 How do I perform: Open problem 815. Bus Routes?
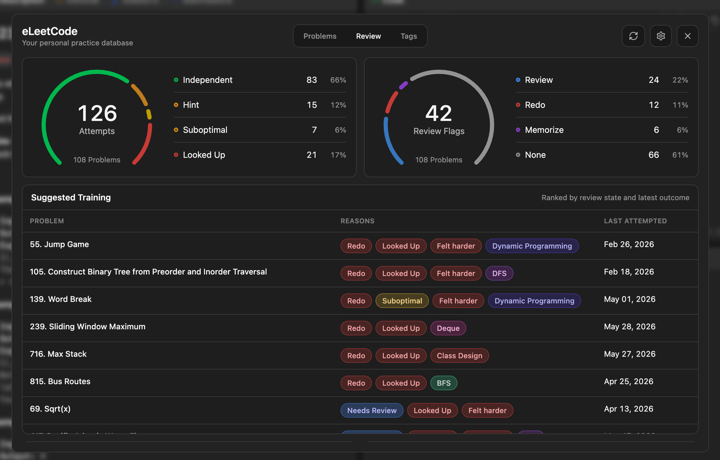(60, 381)
